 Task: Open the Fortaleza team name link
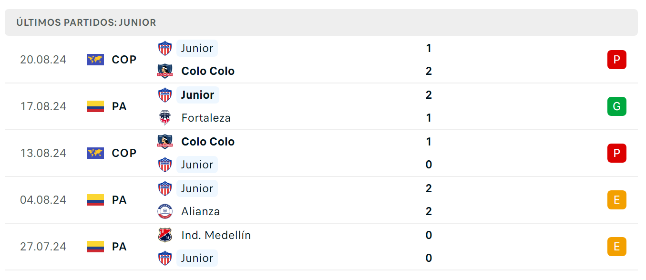[206, 118]
